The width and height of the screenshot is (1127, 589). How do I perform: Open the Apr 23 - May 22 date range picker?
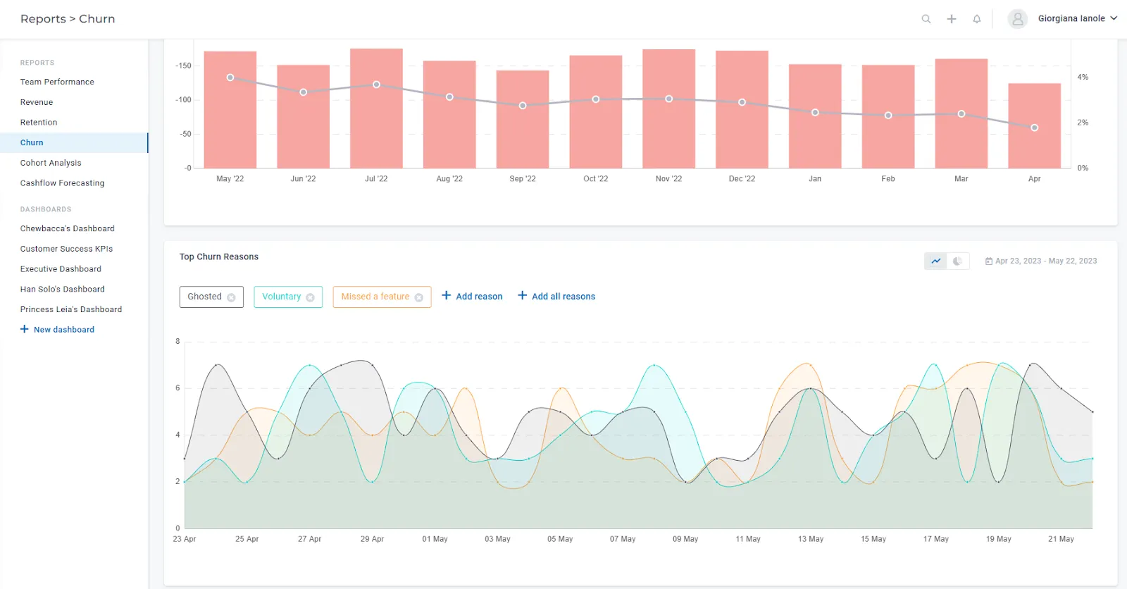[x=1041, y=261]
